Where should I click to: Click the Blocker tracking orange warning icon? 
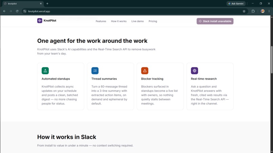pos(145,71)
